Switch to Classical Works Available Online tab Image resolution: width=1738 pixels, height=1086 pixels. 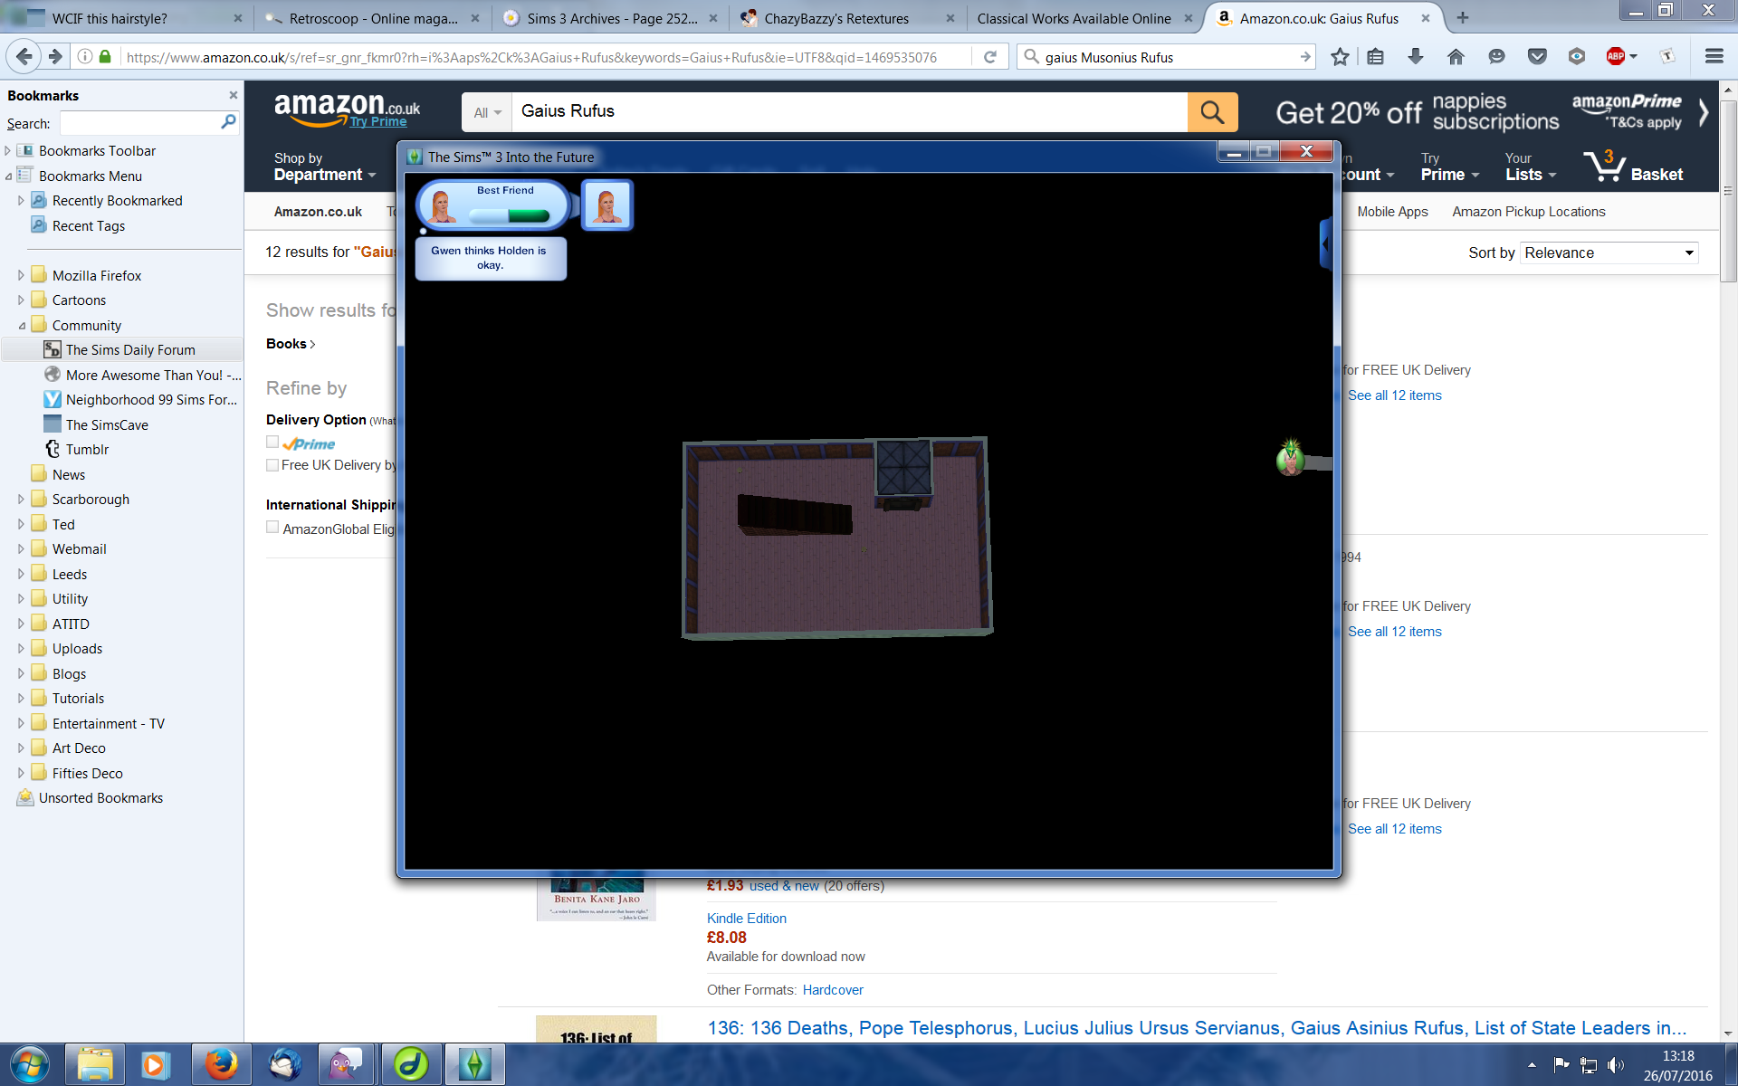[1086, 18]
